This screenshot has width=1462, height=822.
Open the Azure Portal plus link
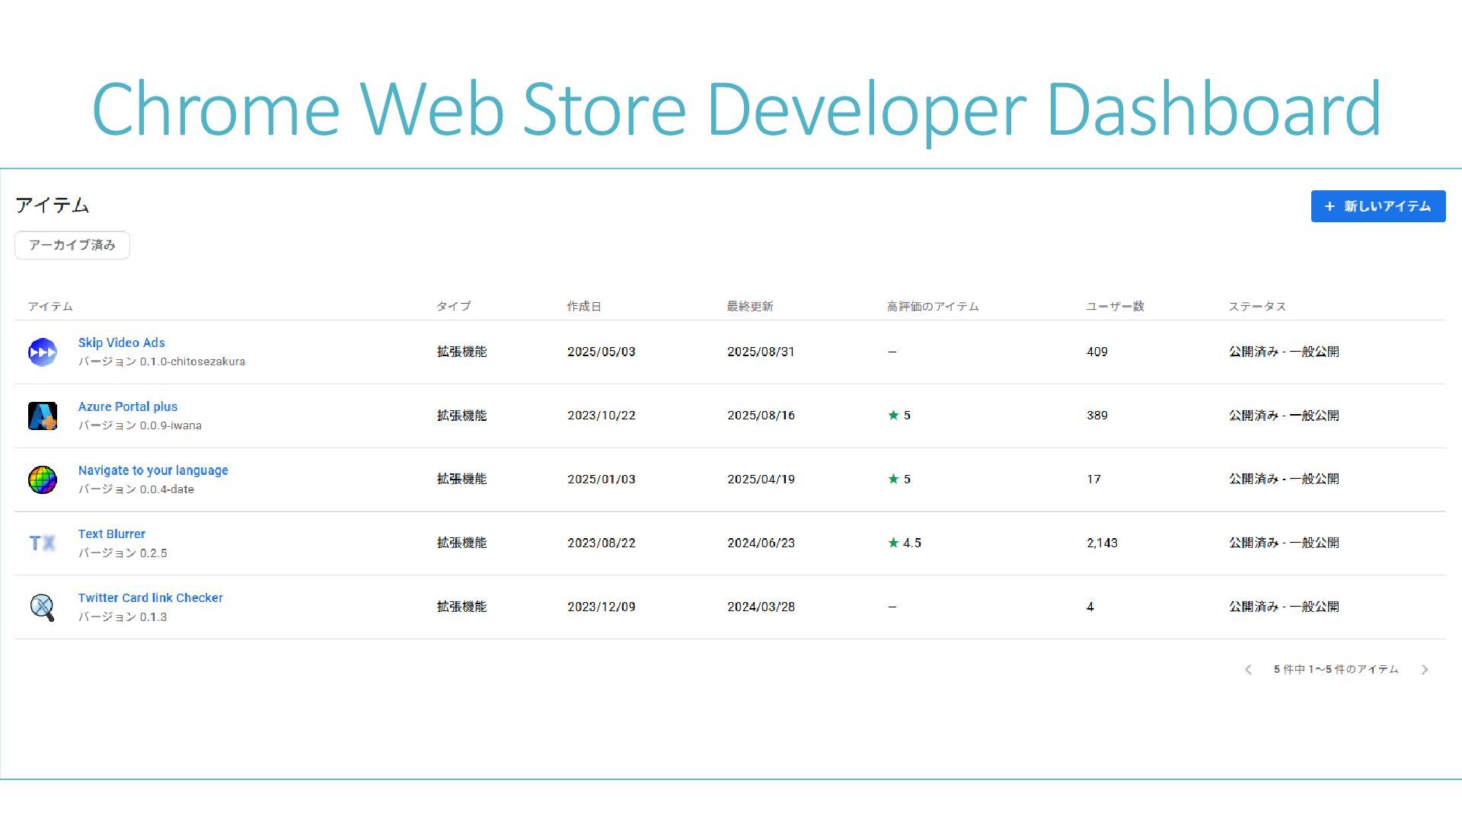click(x=128, y=406)
